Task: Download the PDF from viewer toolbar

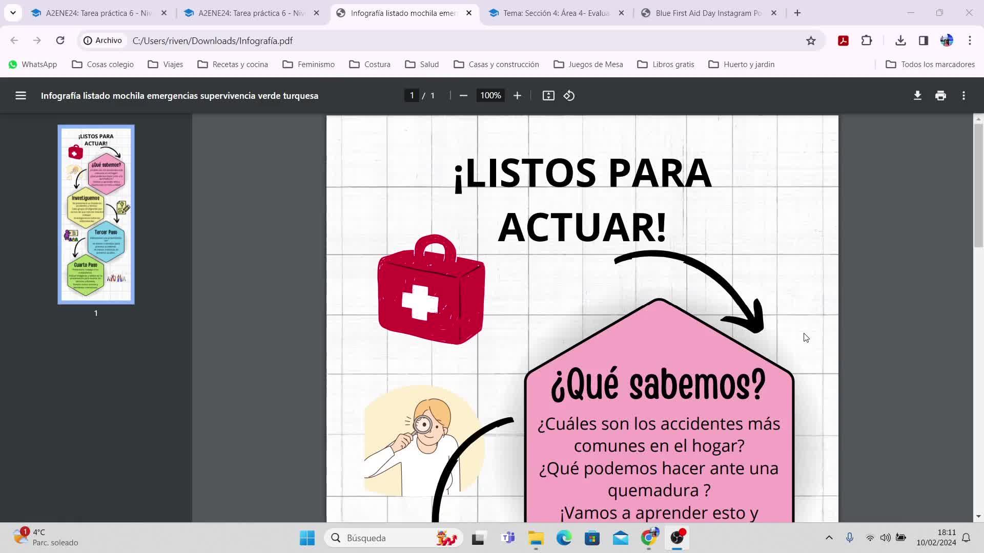Action: (917, 96)
